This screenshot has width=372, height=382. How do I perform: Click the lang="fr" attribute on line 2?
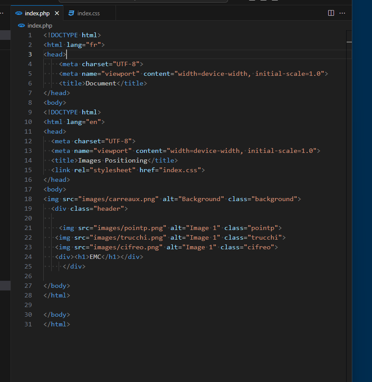tap(84, 45)
